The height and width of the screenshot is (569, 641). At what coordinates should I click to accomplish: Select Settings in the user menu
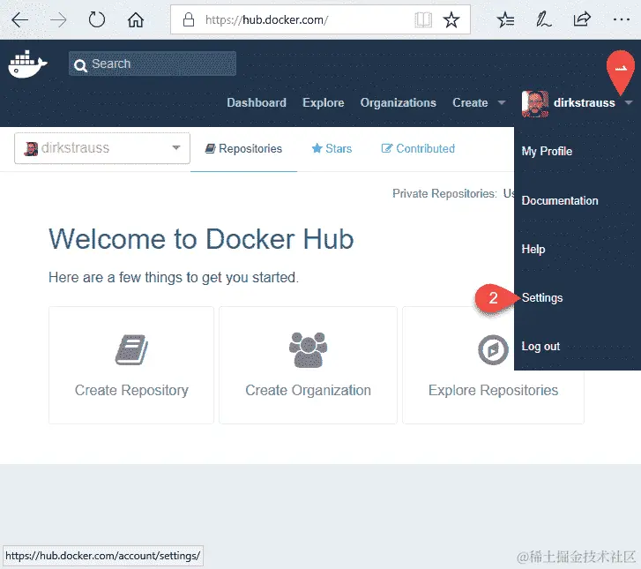point(542,298)
